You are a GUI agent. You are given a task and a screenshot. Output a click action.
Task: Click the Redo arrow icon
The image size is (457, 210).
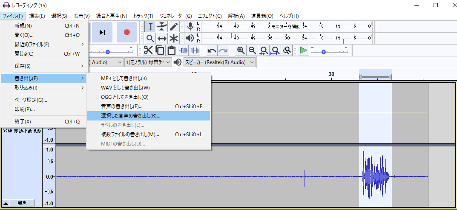tap(223, 50)
